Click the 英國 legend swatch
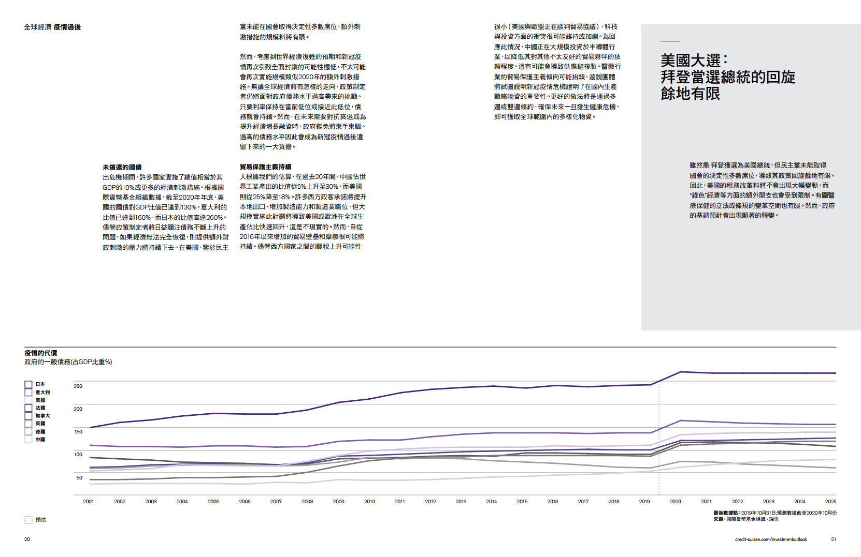Viewport: 861px width, 557px height. click(28, 424)
